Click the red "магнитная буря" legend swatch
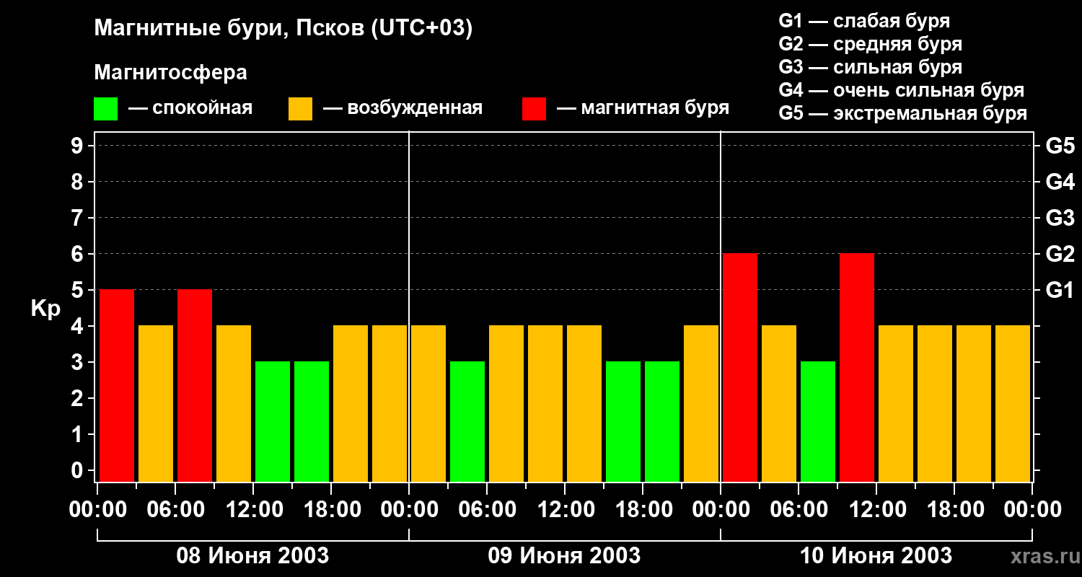Screen dimensions: 1082x577 [x=534, y=109]
